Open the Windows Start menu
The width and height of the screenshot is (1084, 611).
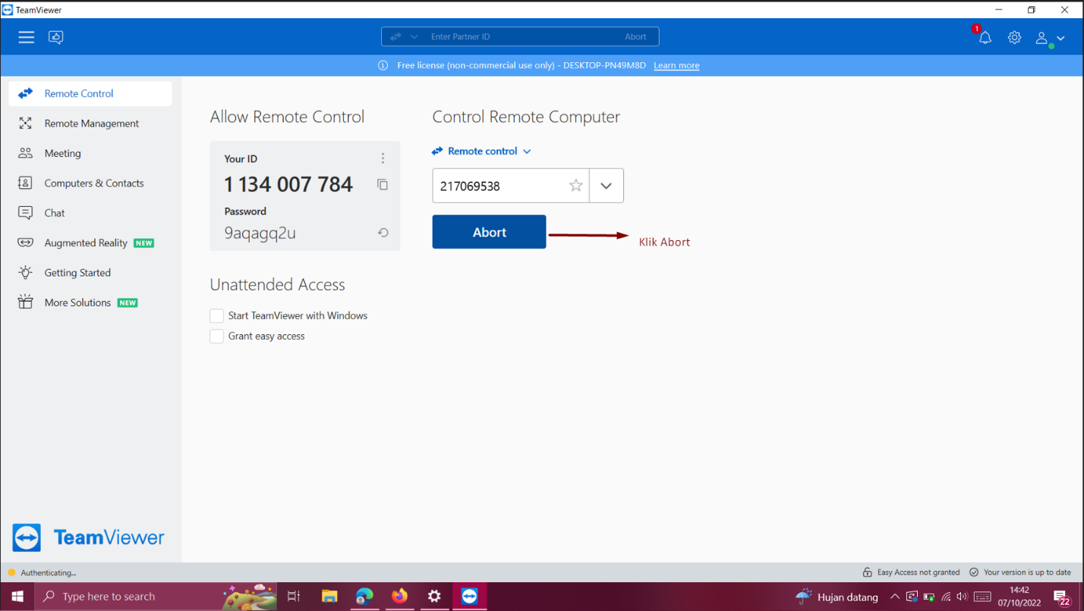pyautogui.click(x=17, y=597)
